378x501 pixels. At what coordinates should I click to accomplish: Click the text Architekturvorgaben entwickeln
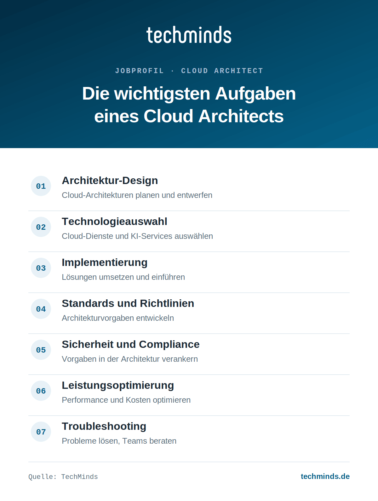(x=118, y=318)
